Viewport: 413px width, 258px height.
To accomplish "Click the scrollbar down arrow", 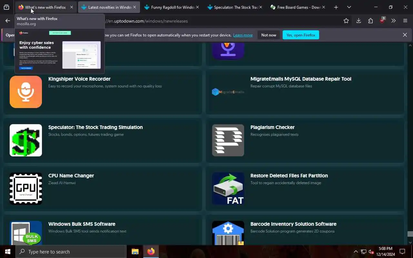I will pyautogui.click(x=410, y=243).
